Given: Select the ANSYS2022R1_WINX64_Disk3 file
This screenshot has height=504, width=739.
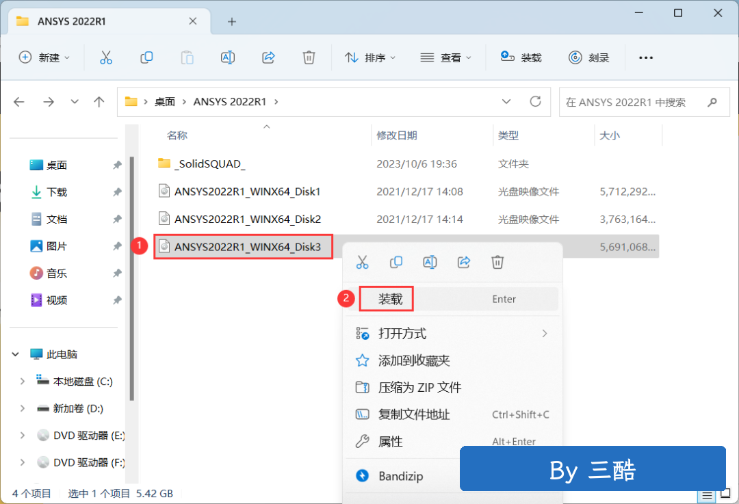Looking at the screenshot, I should [248, 247].
